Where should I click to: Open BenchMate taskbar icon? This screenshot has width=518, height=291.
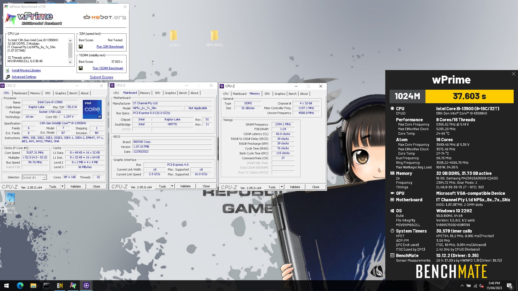(x=60, y=286)
